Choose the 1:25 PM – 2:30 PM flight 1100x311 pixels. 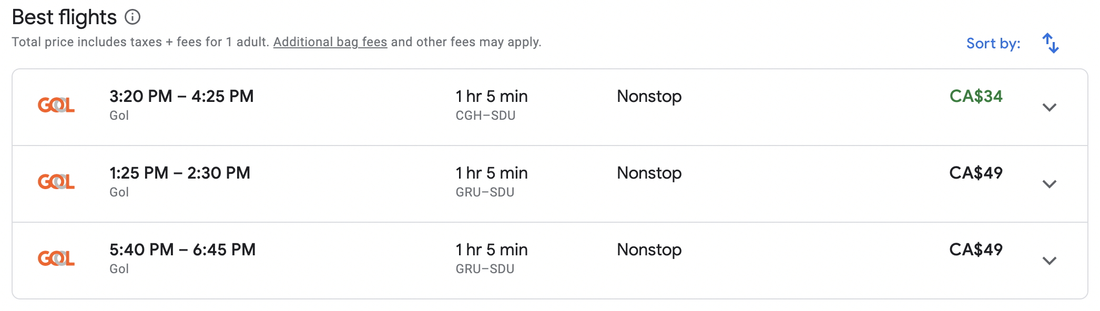point(180,173)
